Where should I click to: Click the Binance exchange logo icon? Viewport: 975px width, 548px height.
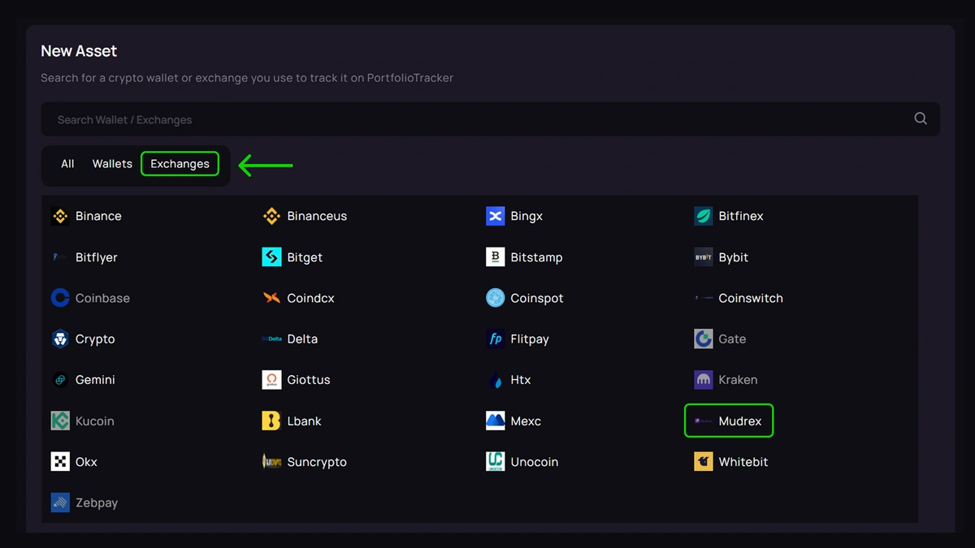[60, 216]
